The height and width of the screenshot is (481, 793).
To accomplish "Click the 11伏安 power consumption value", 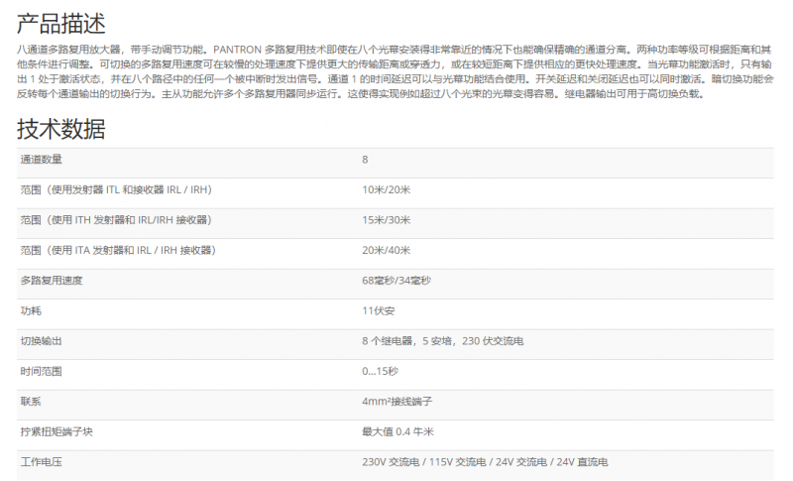I will click(379, 310).
